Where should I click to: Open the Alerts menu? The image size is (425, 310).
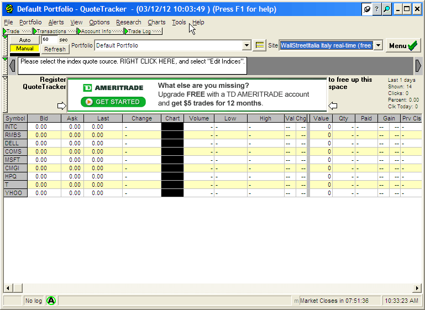tap(56, 22)
